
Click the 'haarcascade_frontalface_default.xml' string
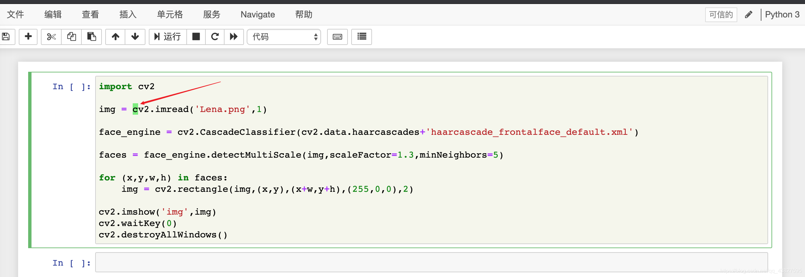point(529,132)
